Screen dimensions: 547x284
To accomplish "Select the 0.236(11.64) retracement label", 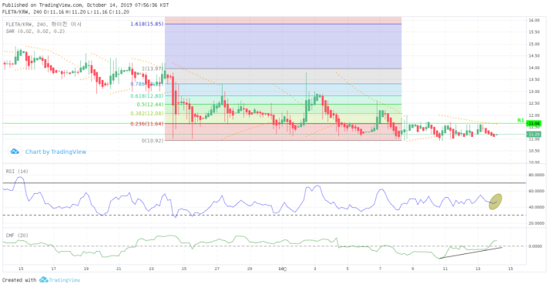I will (147, 124).
